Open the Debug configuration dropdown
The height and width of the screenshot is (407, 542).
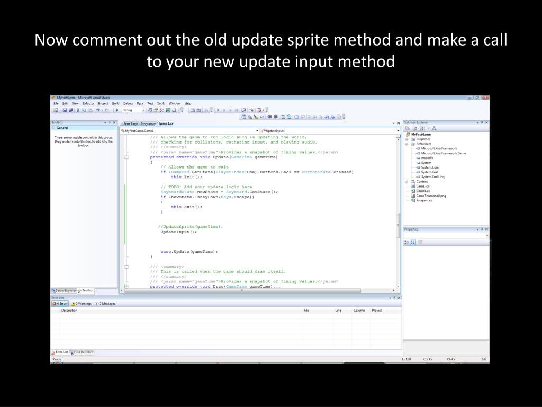[143, 110]
